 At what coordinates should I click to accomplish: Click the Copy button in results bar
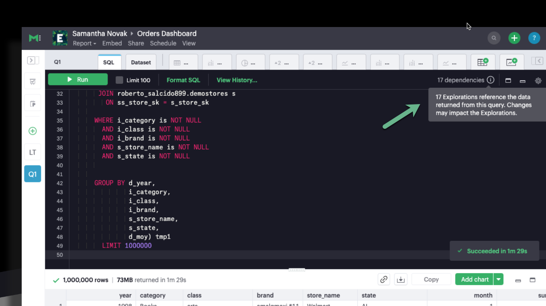point(431,279)
